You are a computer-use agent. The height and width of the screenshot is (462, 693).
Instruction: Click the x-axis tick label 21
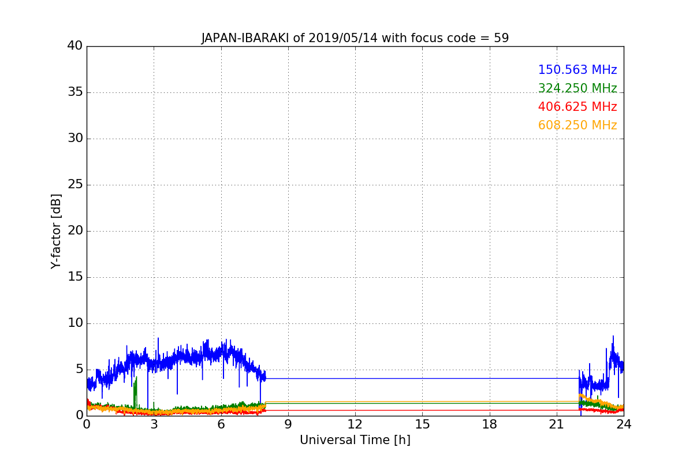[x=557, y=424]
